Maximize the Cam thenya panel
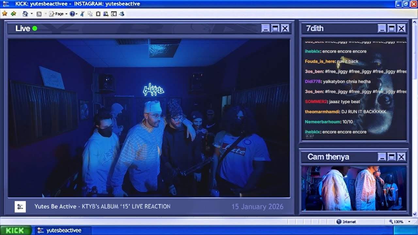The width and height of the screenshot is (418, 235). 392,157
